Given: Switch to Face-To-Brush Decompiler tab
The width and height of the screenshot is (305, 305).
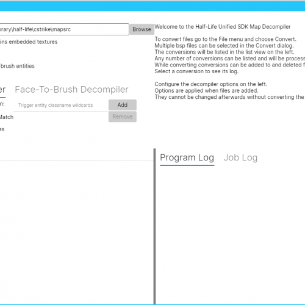Looking at the screenshot, I should coord(71,90).
